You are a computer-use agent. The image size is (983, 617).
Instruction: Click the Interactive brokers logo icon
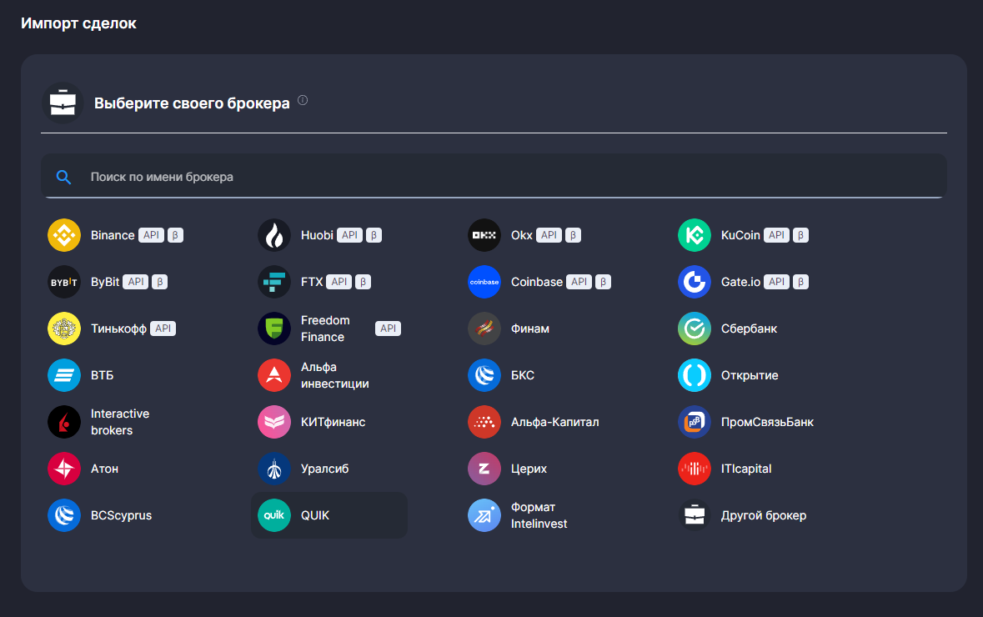point(64,422)
